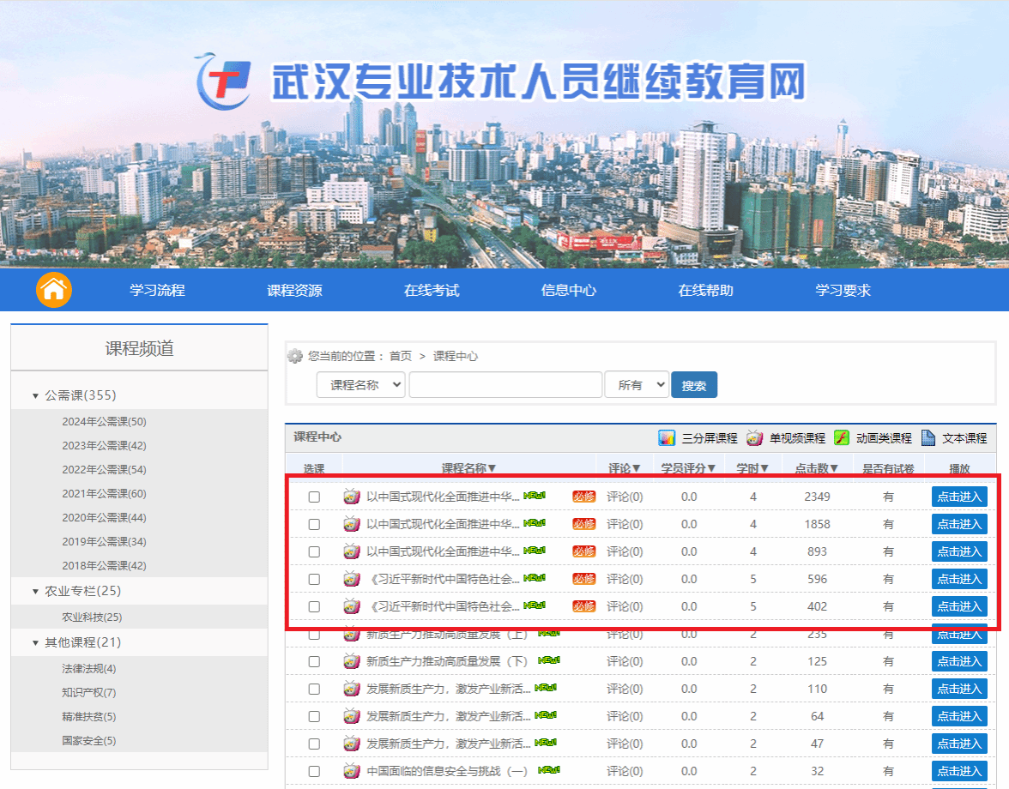Click 点击进入 for 中国面临的信息安全与挑战（一）
Screen dimensions: 1009x789
point(958,771)
